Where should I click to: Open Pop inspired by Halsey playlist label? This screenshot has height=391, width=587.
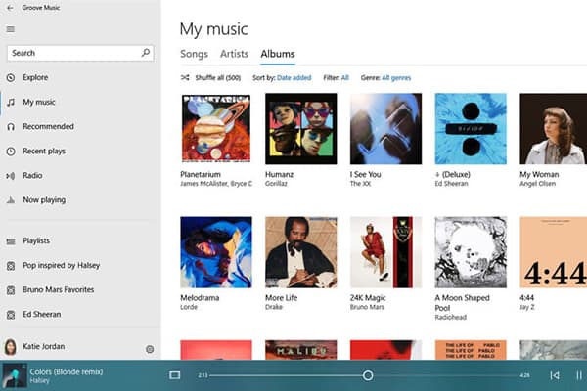(x=62, y=265)
